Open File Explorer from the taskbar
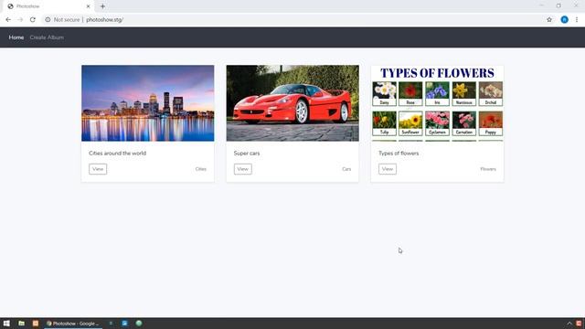 coord(21,324)
